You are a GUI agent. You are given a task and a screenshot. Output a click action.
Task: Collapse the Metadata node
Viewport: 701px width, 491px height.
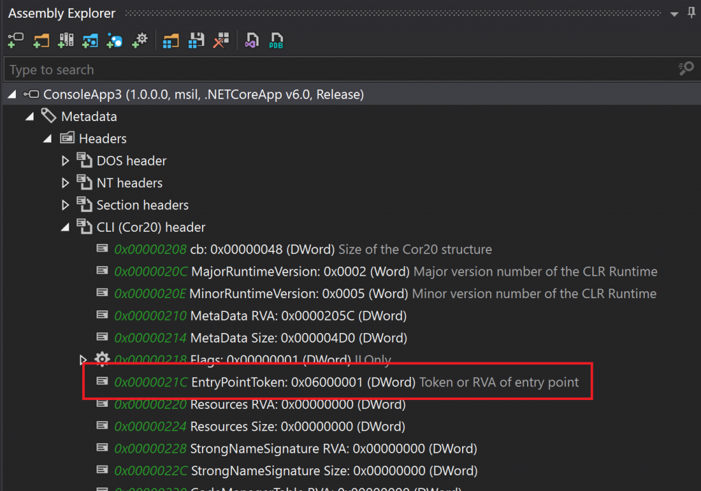pos(29,117)
